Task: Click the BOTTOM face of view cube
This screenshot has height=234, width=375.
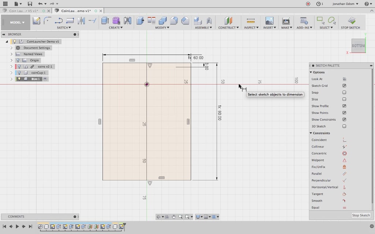Action: (x=358, y=46)
